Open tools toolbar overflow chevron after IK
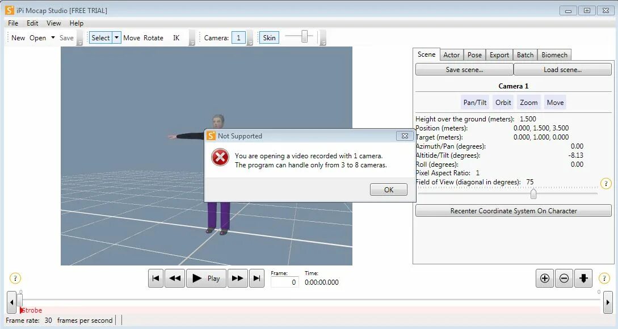 point(192,38)
